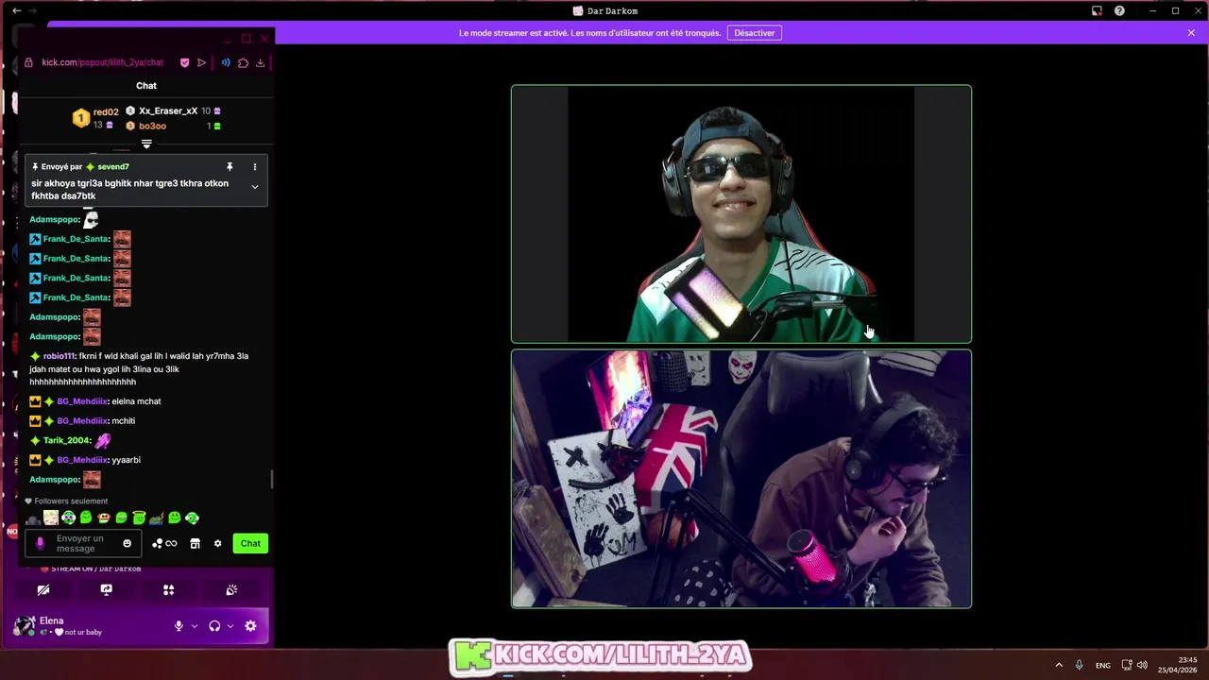The height and width of the screenshot is (680, 1209).
Task: Click taskbar microphone tray icon
Action: [1079, 665]
